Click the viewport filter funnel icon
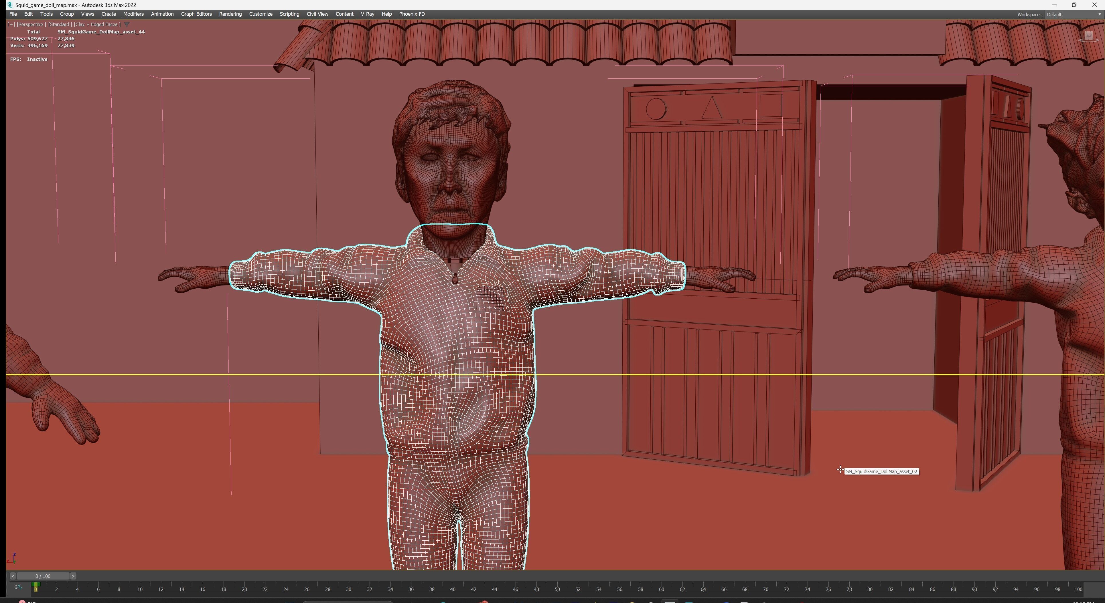1105x603 pixels. (x=127, y=24)
